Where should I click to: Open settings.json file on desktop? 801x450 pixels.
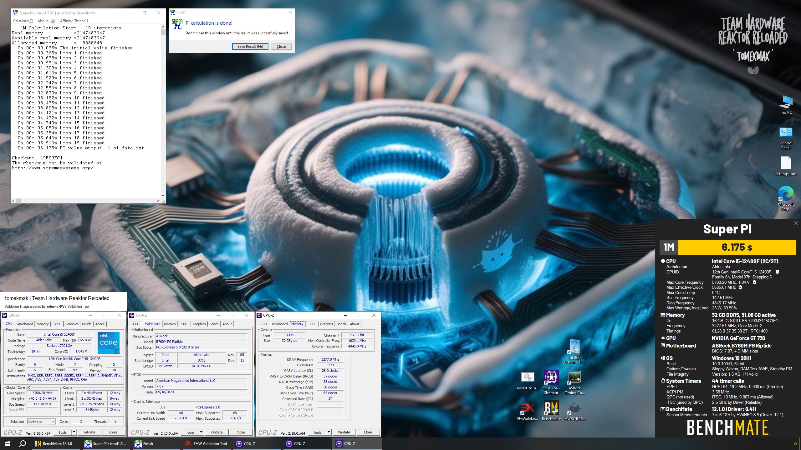point(786,166)
